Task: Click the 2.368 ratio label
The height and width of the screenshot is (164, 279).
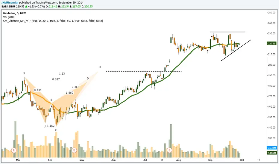Action: click(x=76, y=87)
